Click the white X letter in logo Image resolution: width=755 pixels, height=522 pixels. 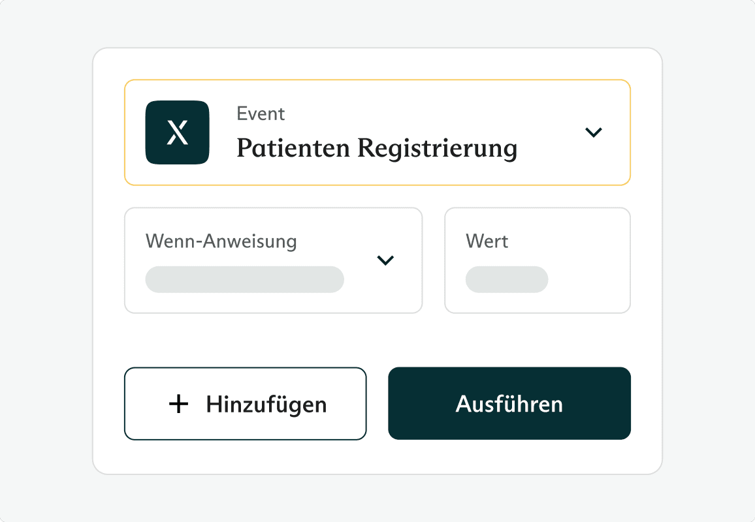pos(177,133)
